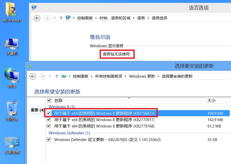Image resolution: width=231 pixels, height=164 pixels.
Task: Uncheck the KB2770917 update checkbox
Action: 49,120
